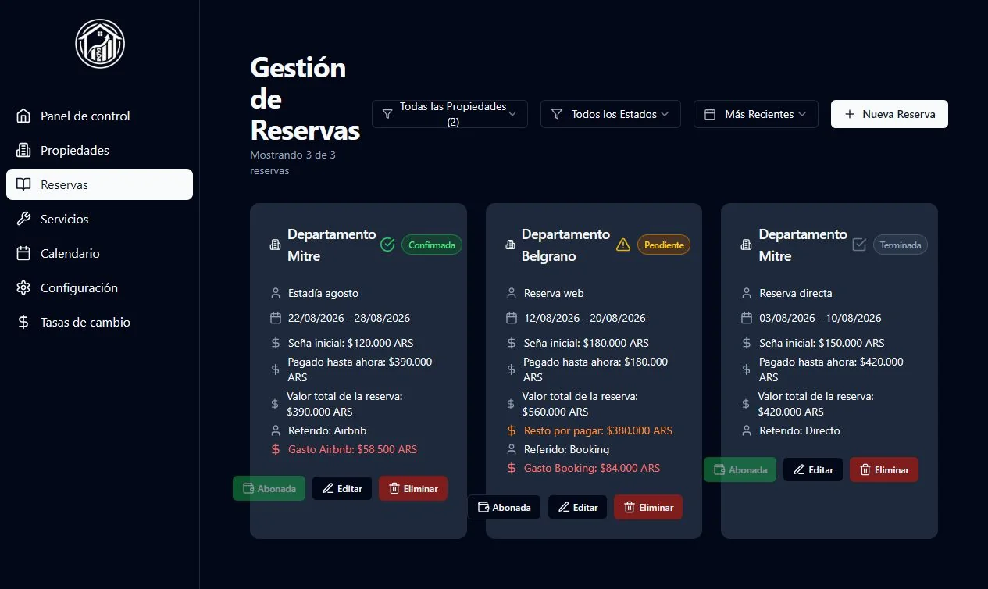Click the green Confirmada check-circle icon

pos(387,245)
